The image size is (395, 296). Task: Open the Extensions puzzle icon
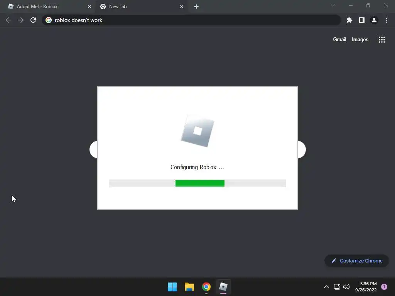pos(349,20)
